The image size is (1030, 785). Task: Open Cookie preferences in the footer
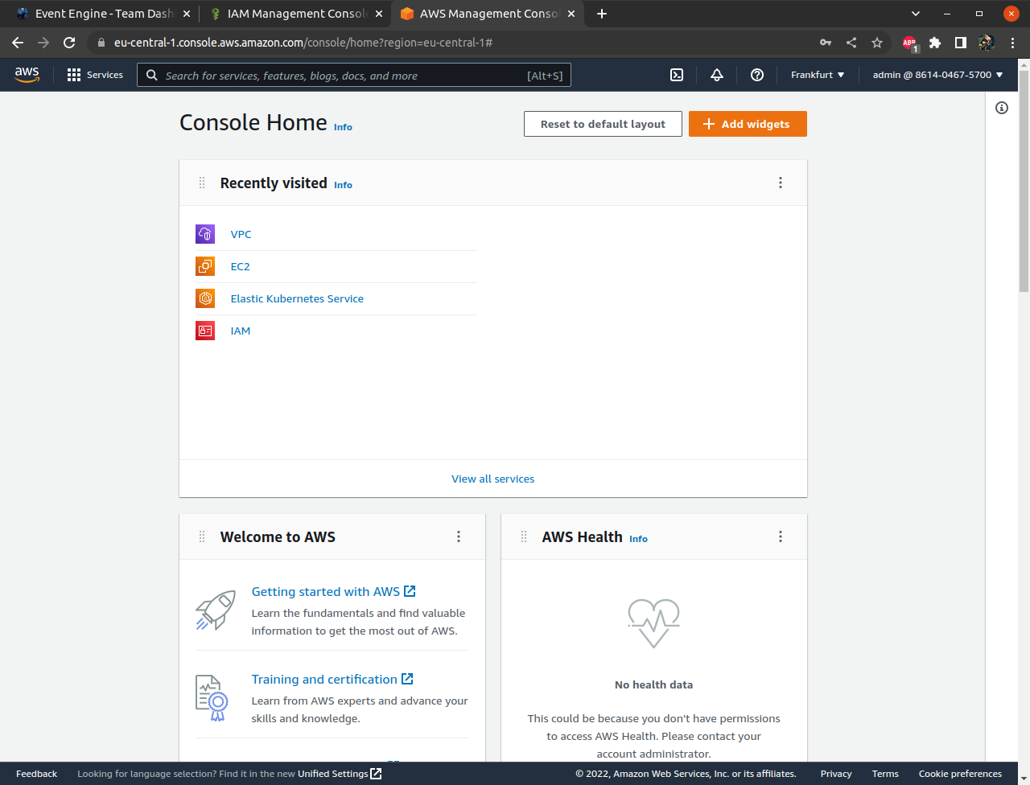[x=960, y=774]
